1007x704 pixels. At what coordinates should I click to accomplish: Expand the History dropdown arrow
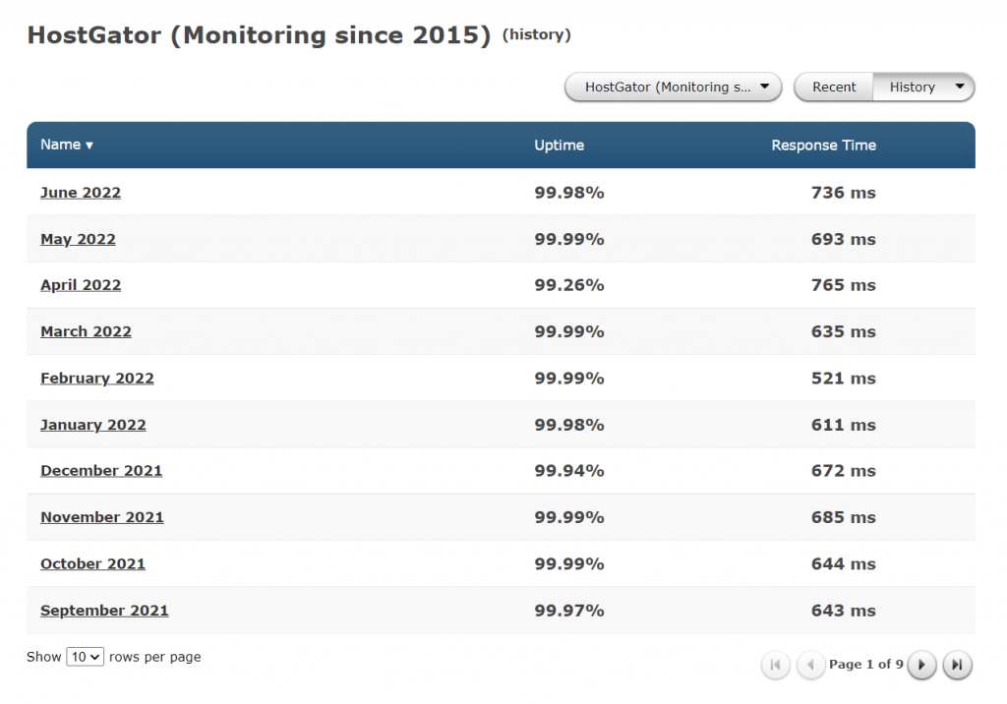point(960,87)
